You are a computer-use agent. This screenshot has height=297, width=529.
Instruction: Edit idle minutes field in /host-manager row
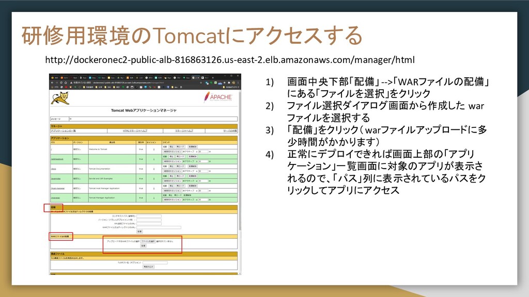tap(203, 191)
